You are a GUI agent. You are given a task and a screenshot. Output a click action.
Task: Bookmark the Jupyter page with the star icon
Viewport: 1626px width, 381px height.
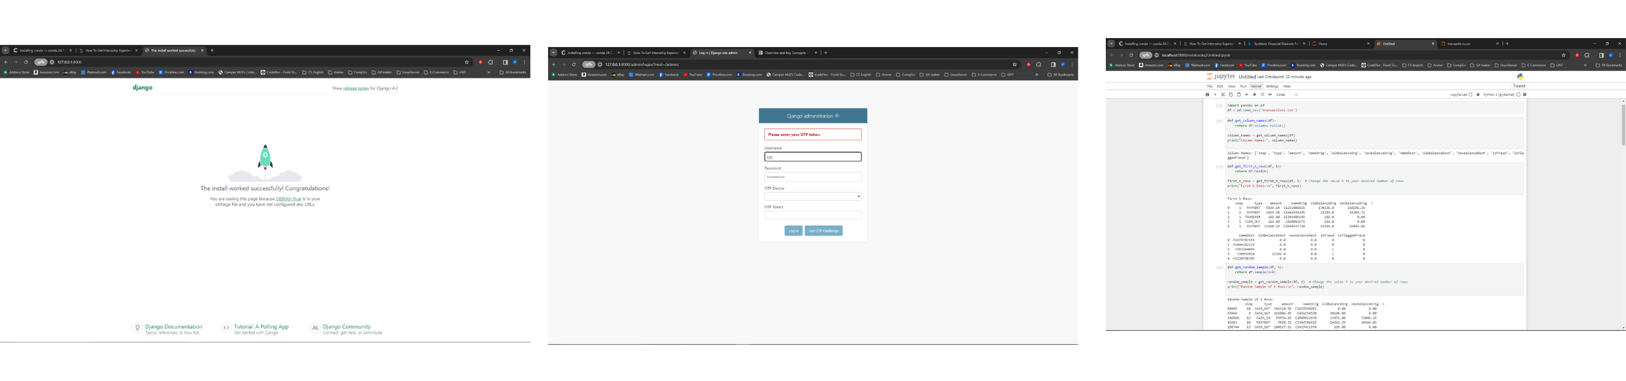(1564, 55)
